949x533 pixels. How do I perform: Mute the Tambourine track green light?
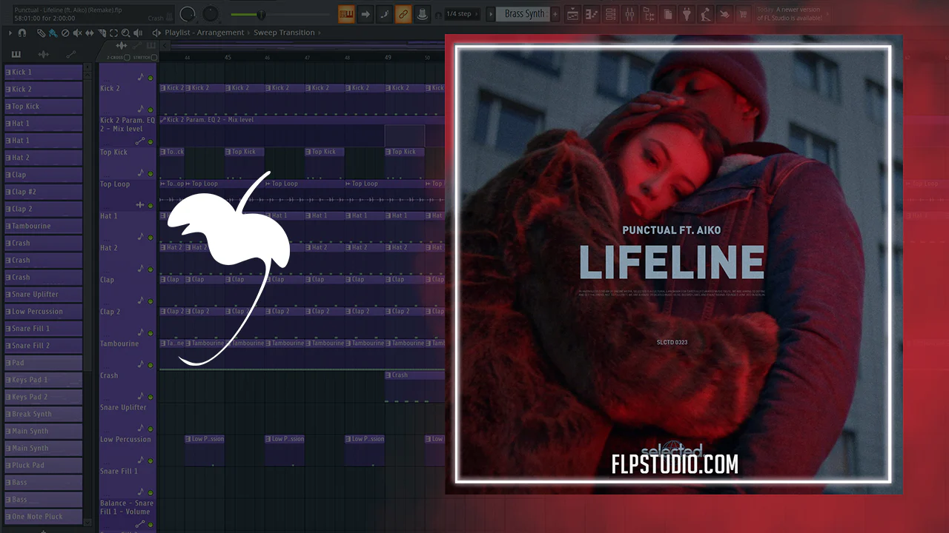(151, 365)
